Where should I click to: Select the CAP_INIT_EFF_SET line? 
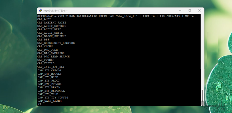[51, 67]
